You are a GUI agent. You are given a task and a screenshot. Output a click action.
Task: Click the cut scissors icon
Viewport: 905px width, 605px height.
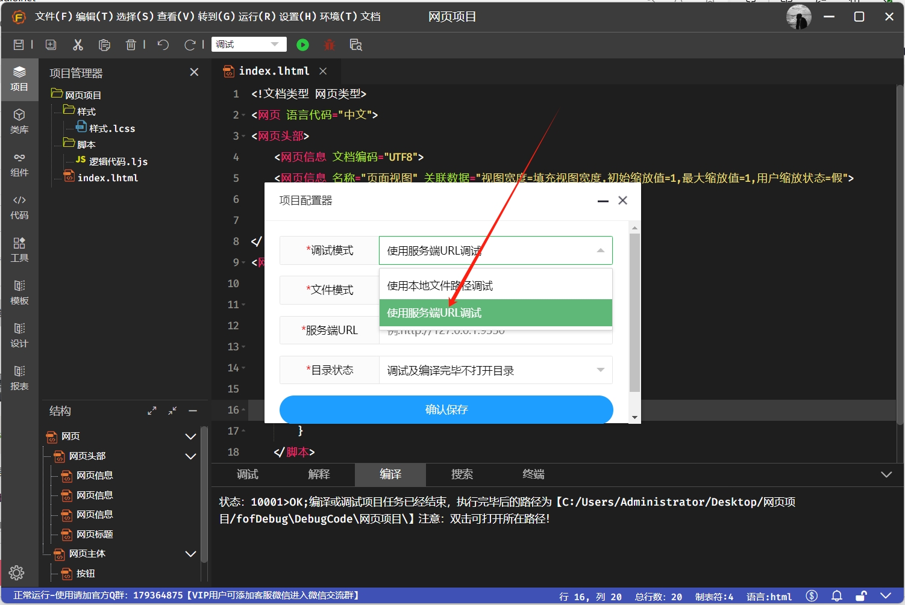tap(78, 45)
